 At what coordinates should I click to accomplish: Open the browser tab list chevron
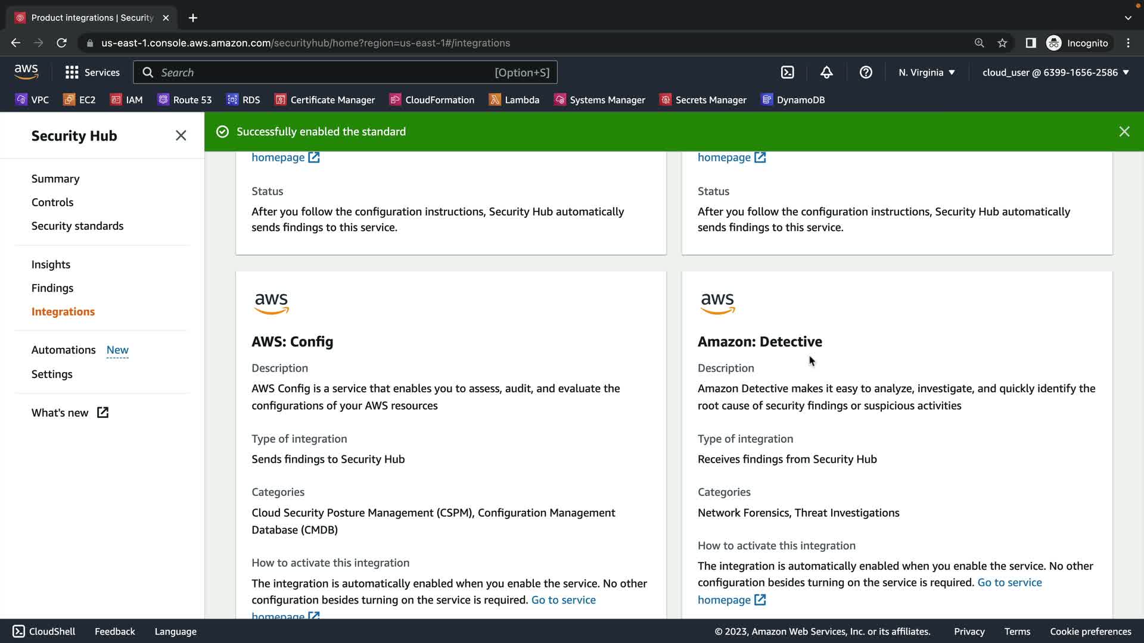point(1127,18)
